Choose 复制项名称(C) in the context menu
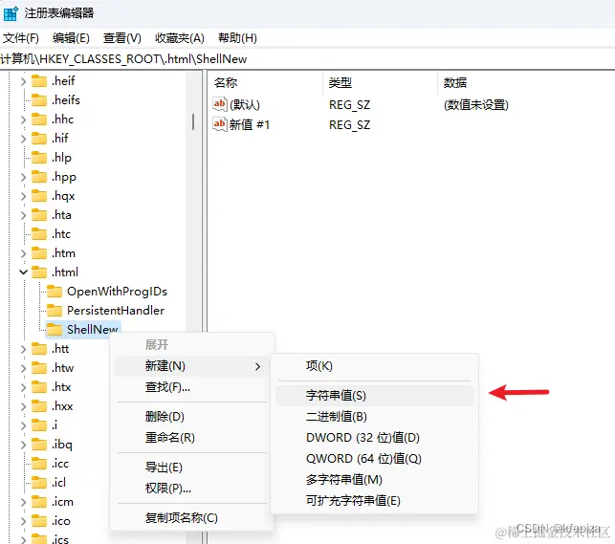The height and width of the screenshot is (544, 615). pos(192,518)
